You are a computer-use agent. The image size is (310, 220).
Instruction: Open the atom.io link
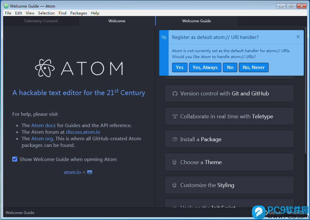tap(72, 172)
